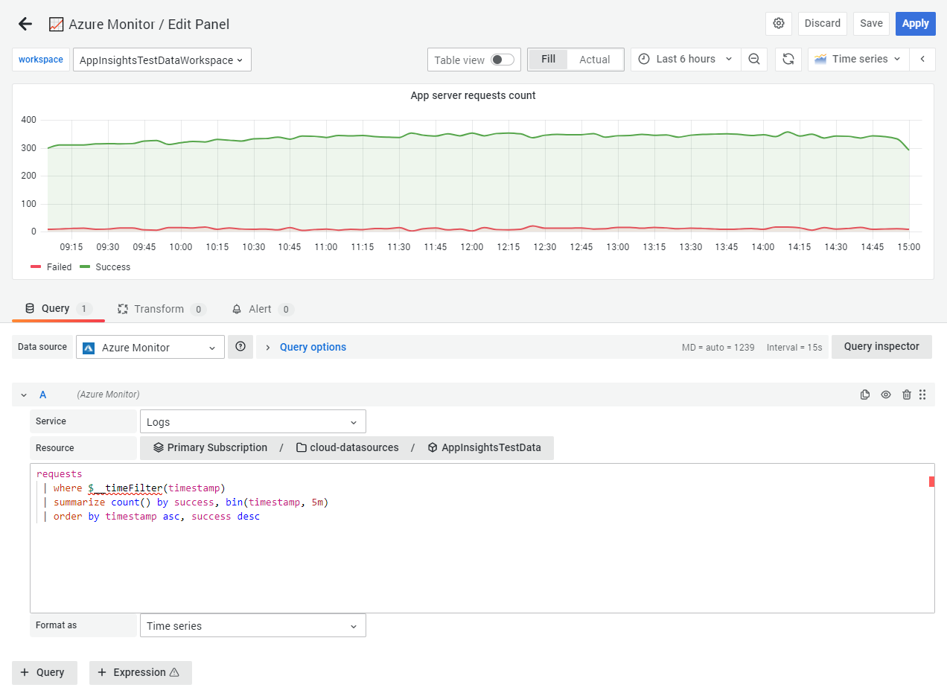Image resolution: width=947 pixels, height=699 pixels.
Task: Open the AppInsightsTestDataWorkspace dropdown
Action: [162, 60]
